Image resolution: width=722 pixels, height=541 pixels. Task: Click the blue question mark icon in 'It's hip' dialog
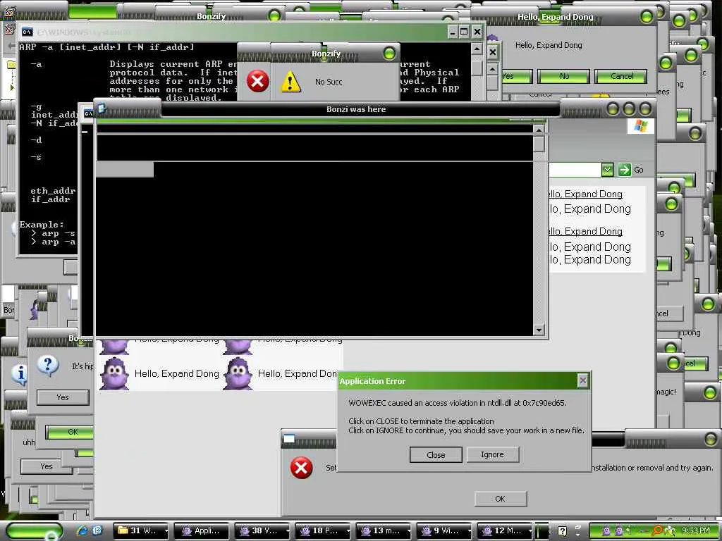click(47, 366)
